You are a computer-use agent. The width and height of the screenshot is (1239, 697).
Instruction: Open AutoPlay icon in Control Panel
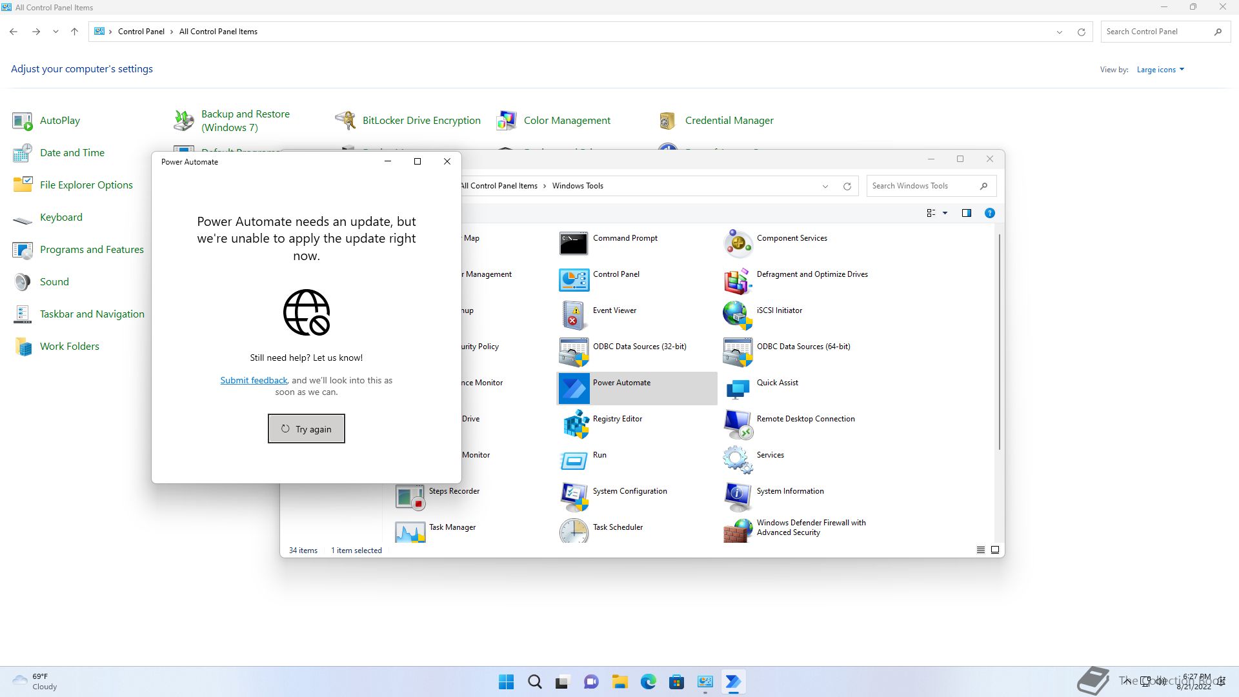pos(23,121)
